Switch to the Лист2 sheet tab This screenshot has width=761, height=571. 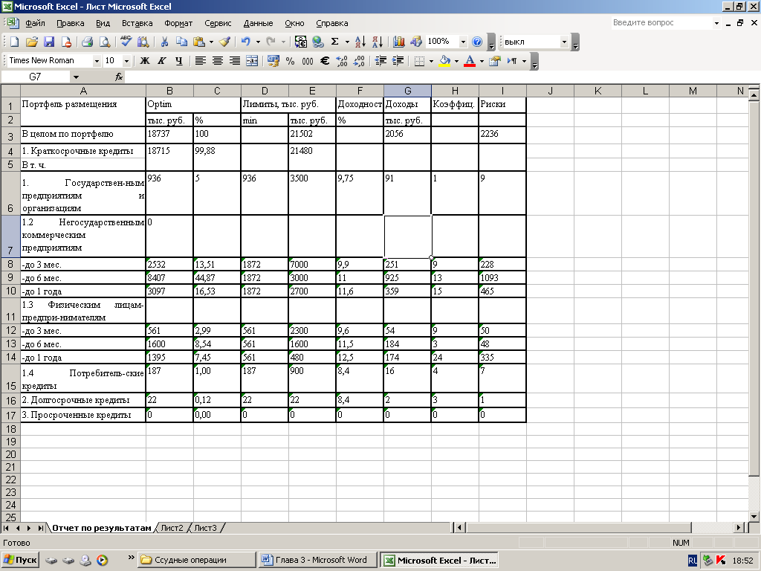coord(172,528)
